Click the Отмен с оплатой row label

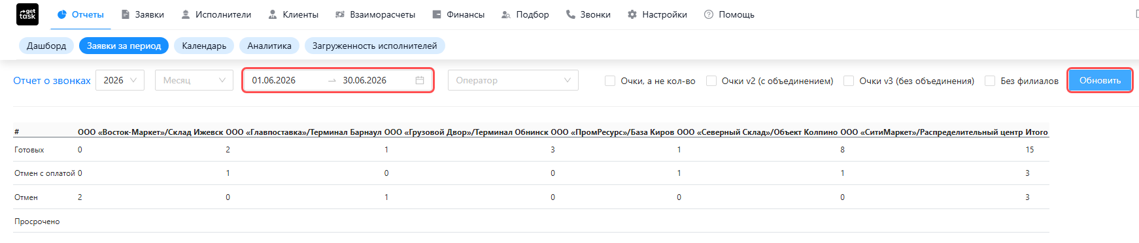45,173
